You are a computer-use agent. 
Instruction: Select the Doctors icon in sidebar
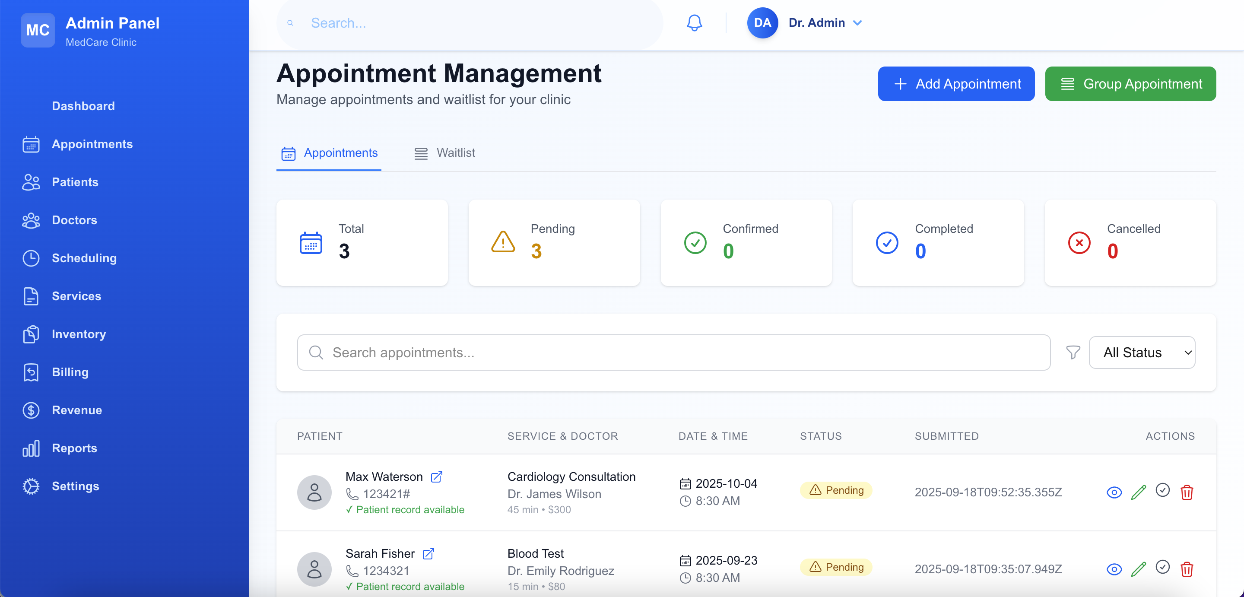click(31, 220)
